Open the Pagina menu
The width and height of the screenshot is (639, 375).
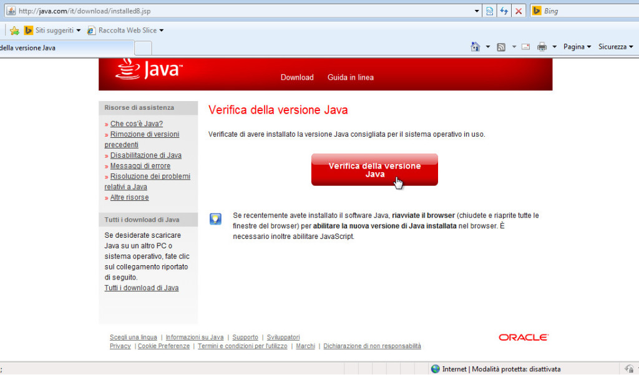point(577,47)
